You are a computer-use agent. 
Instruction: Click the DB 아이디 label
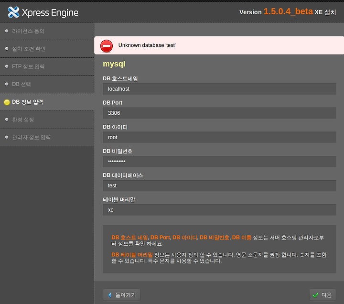[115, 127]
